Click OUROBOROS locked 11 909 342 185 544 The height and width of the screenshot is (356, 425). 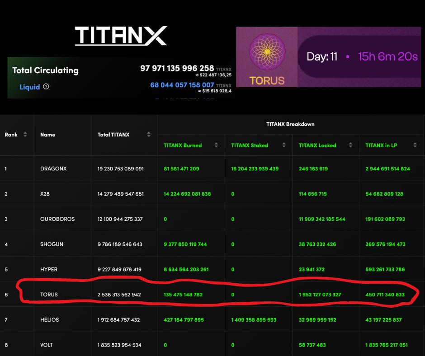pos(322,219)
